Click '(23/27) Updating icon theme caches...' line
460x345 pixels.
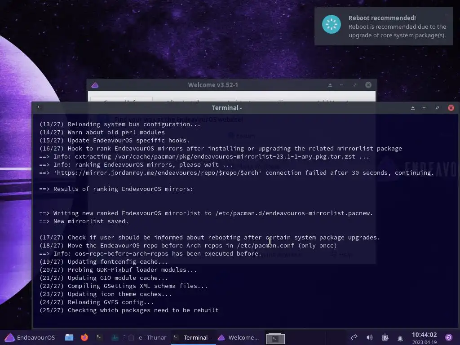[x=105, y=294]
